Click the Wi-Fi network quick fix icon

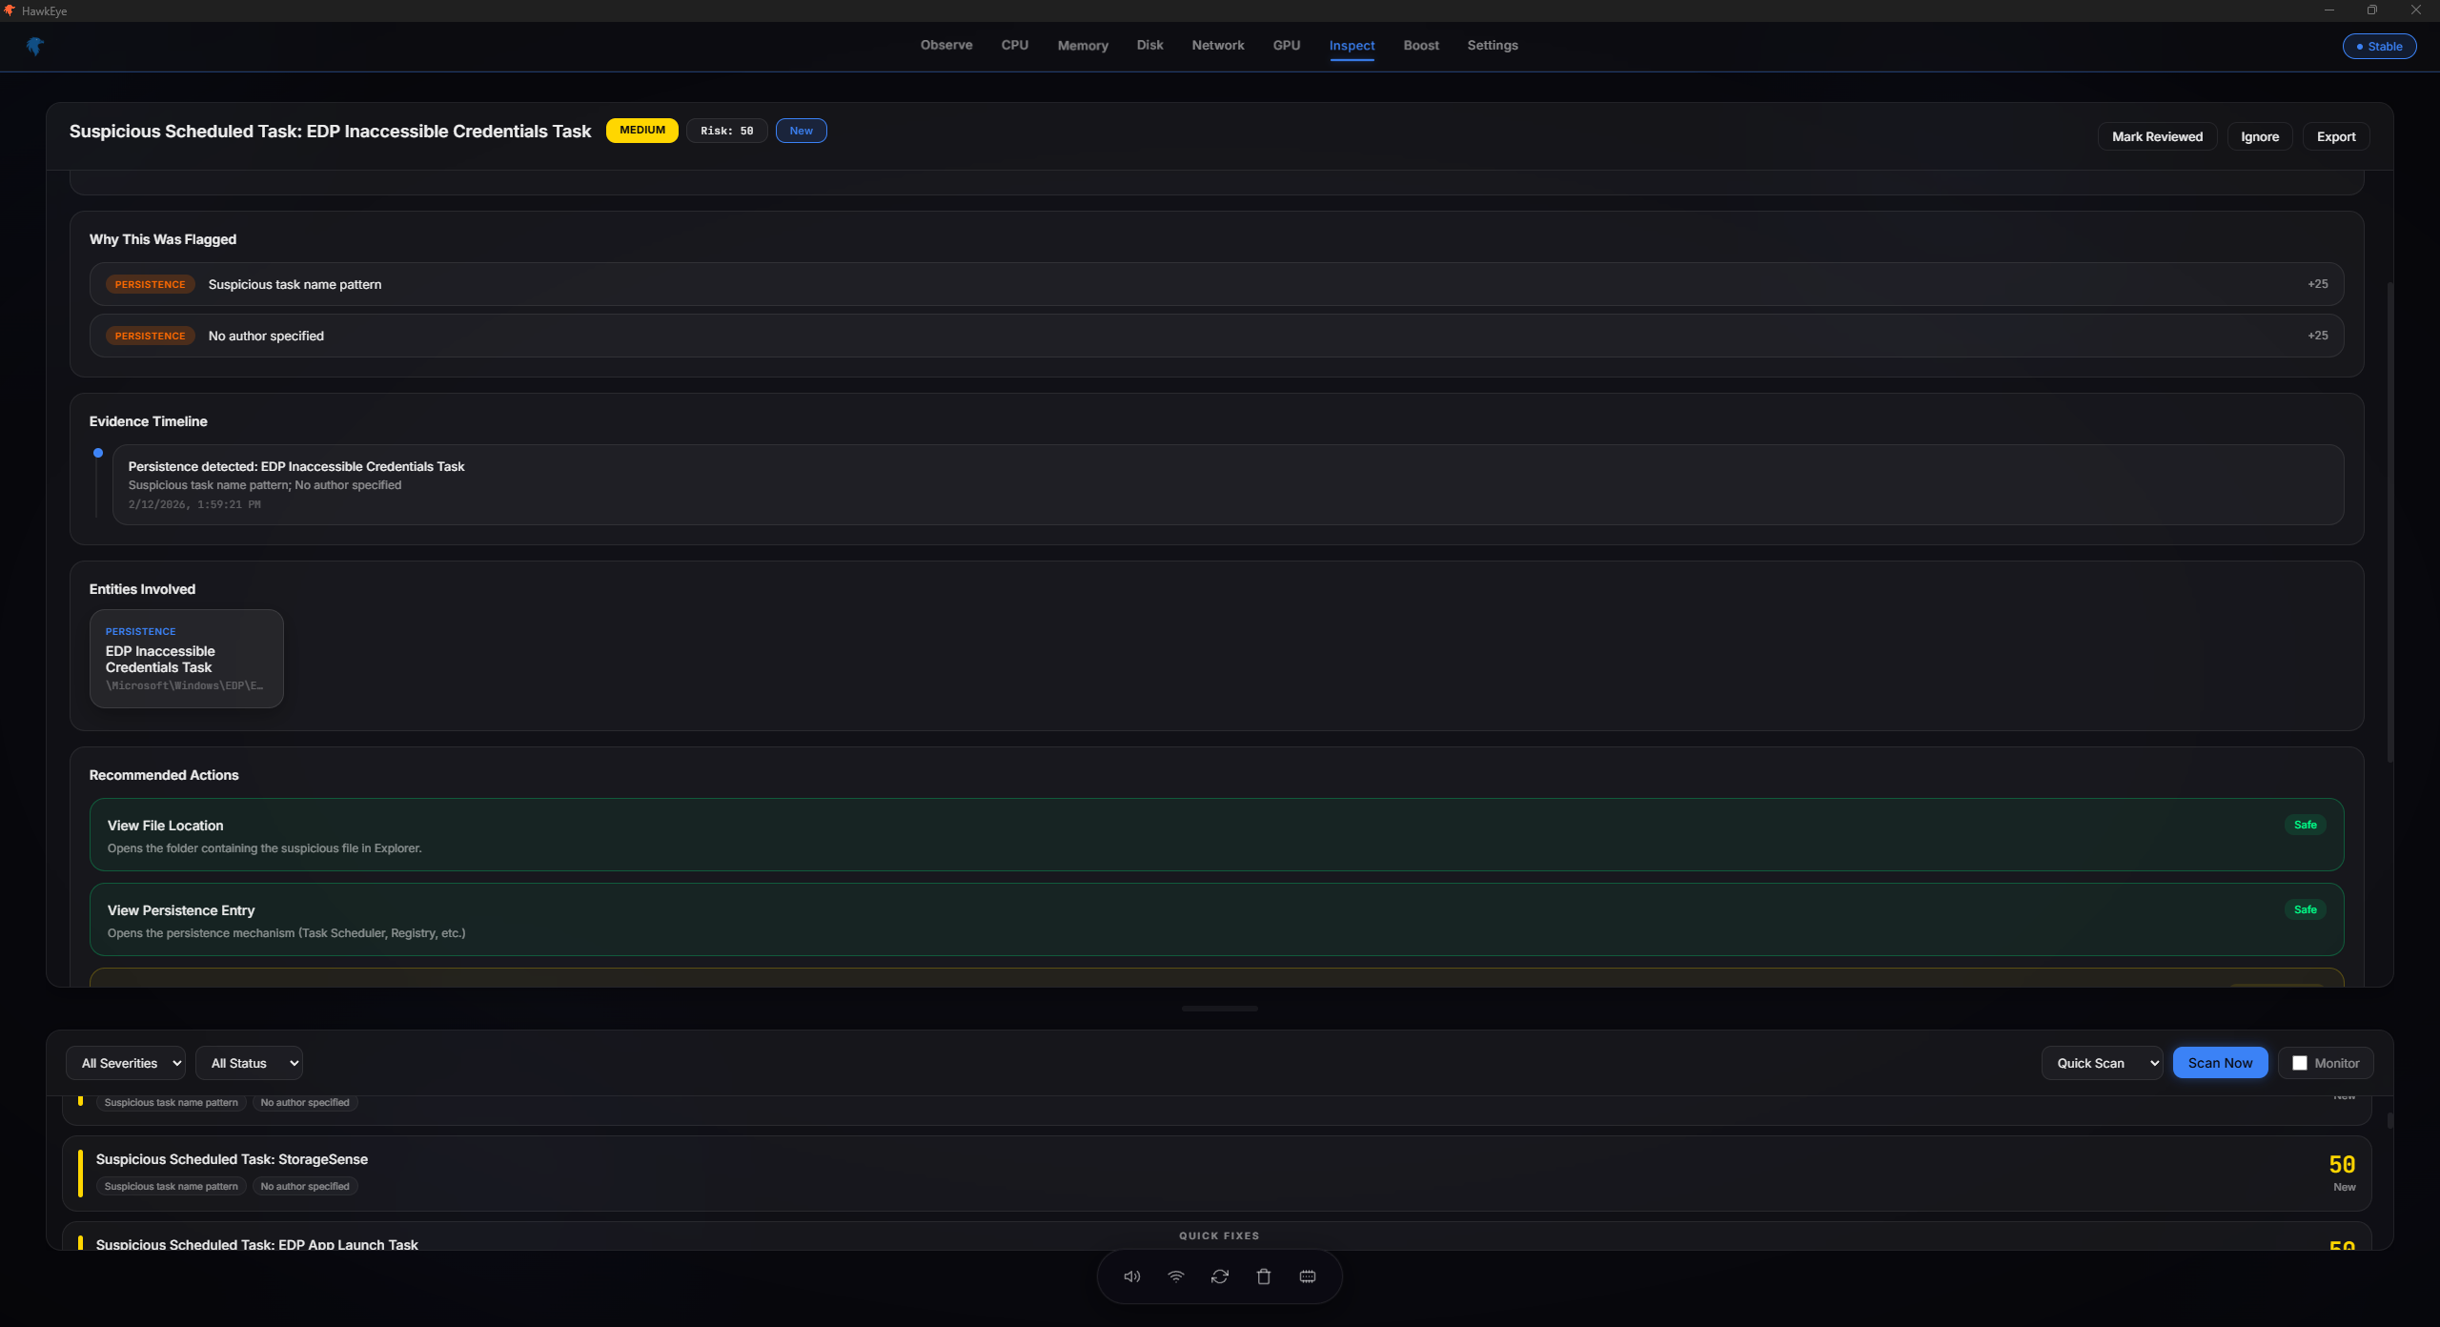[x=1175, y=1276]
